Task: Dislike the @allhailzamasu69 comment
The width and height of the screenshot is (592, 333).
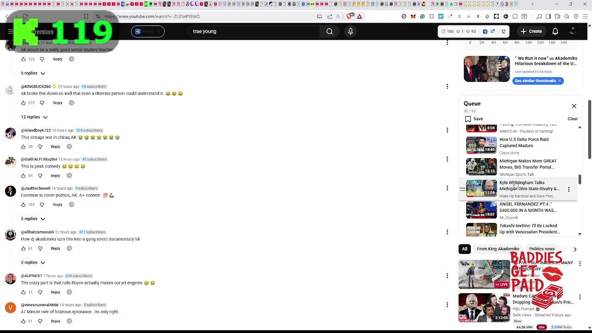Action: coord(40,248)
